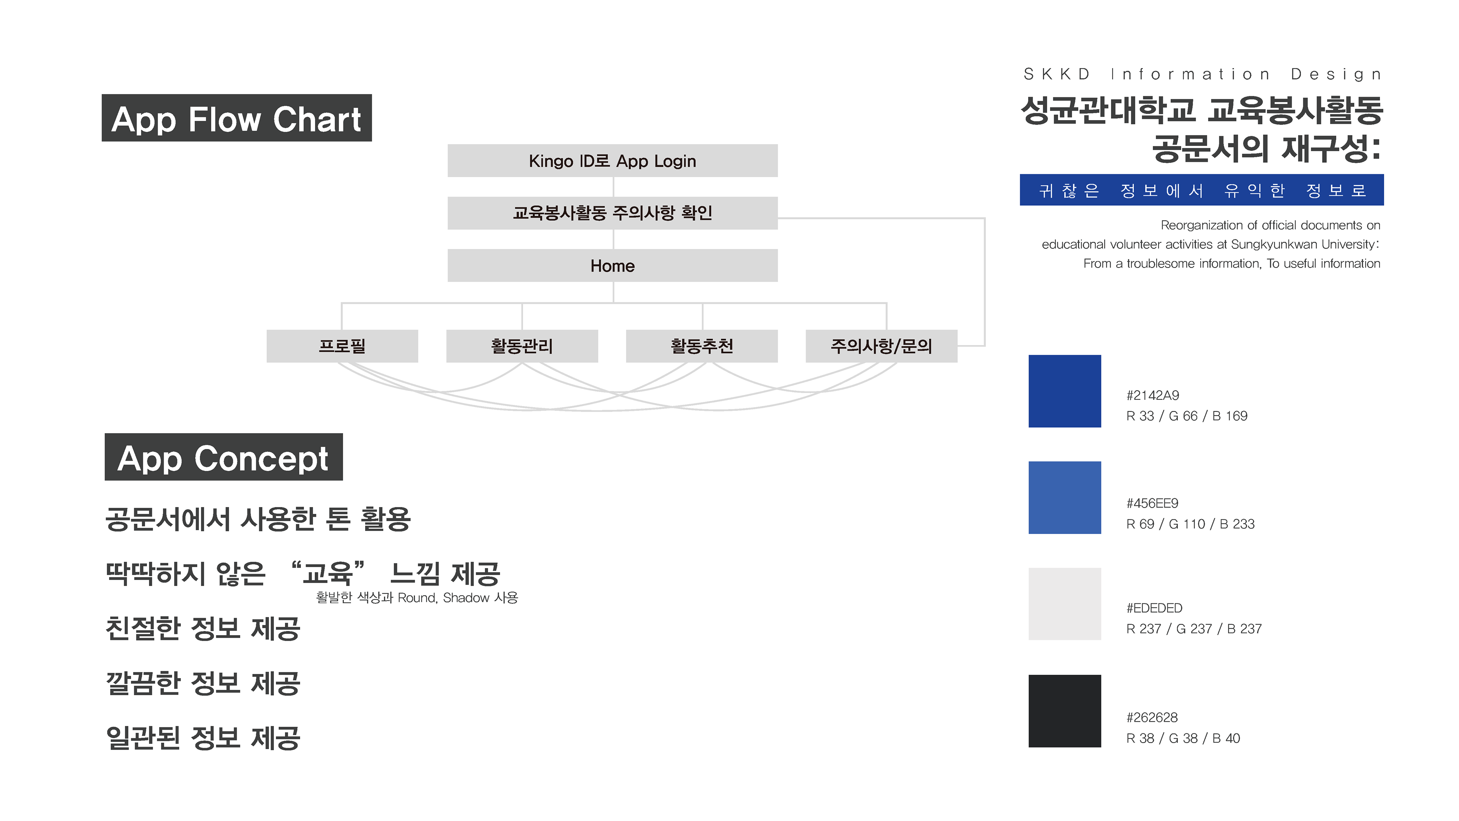
Task: Select the 공문서에서 사용한 톤 활용 text
Action: point(258,518)
